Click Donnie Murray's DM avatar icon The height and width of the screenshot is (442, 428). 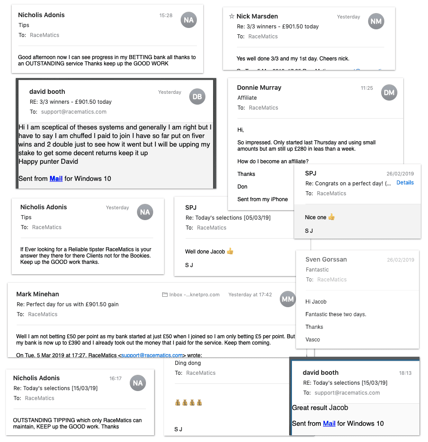(389, 92)
